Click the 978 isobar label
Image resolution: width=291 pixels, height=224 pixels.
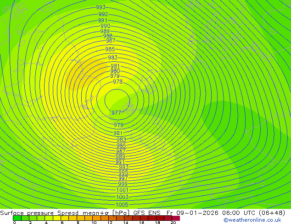pos(118,81)
